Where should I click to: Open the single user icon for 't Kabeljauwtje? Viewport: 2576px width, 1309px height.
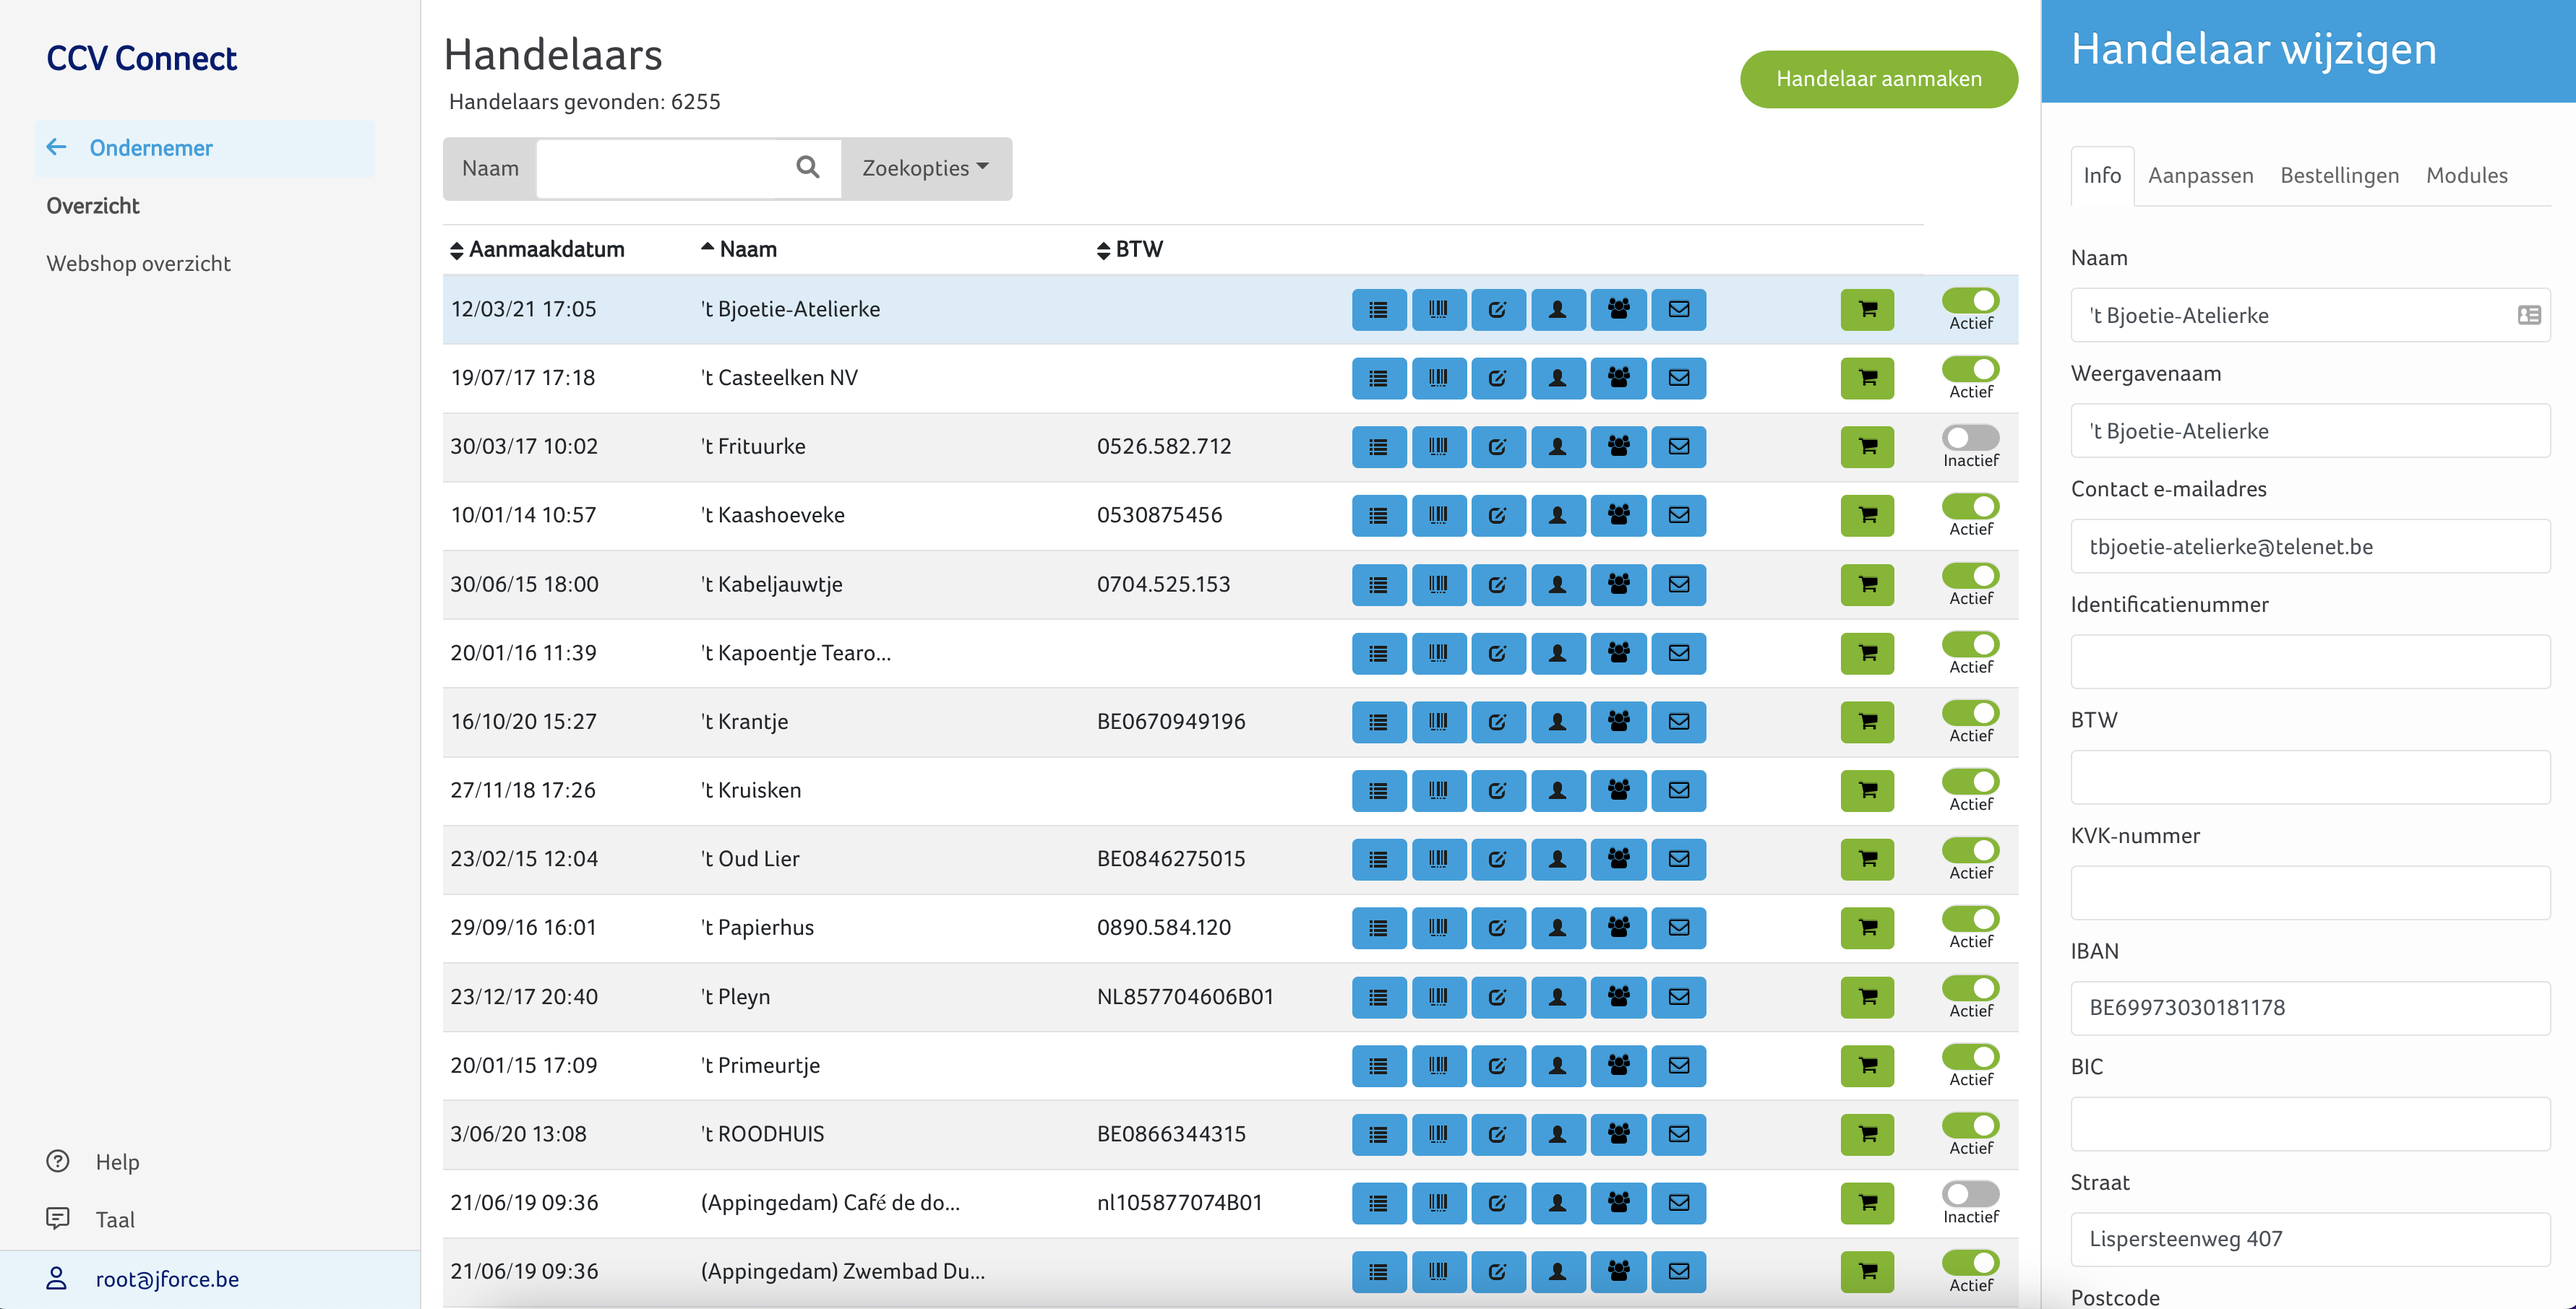click(x=1557, y=584)
